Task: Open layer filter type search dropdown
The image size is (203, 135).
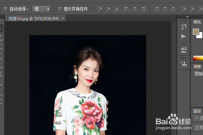Action: (x=198, y=118)
